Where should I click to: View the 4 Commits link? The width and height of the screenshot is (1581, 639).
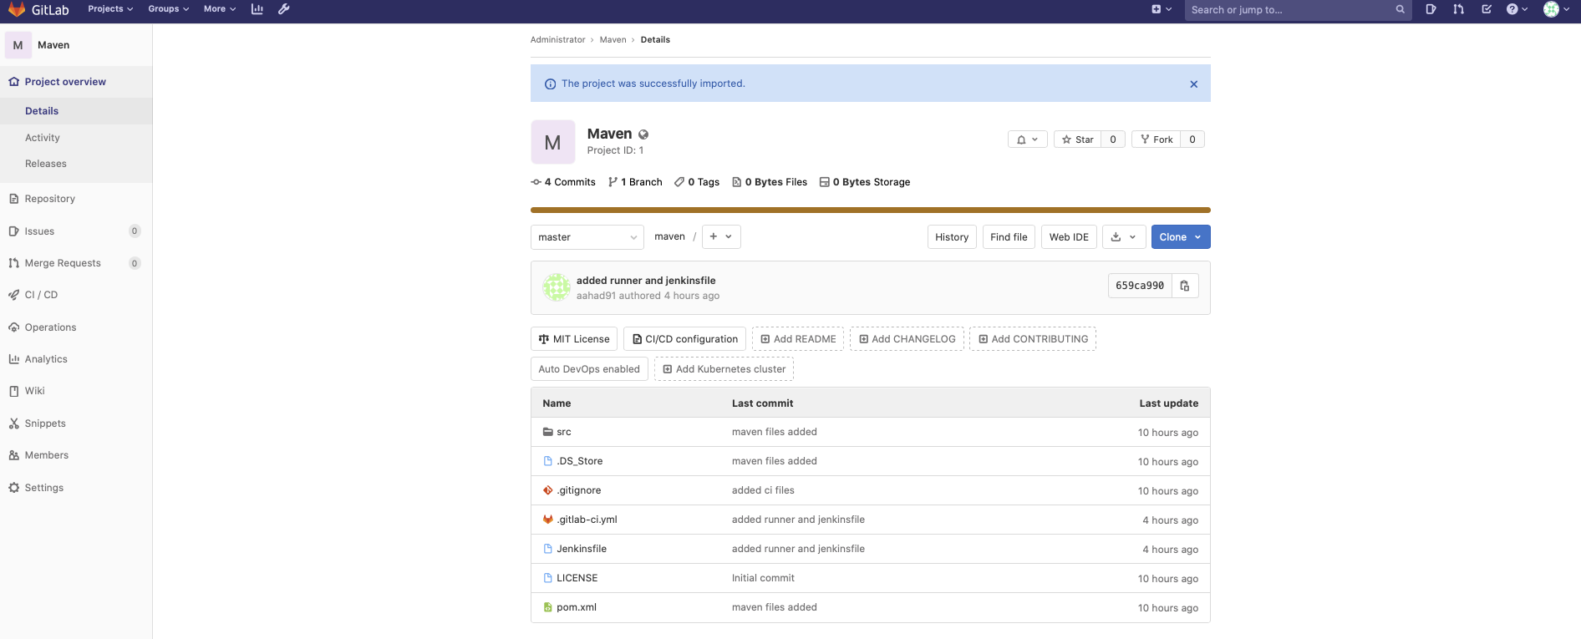click(x=563, y=182)
